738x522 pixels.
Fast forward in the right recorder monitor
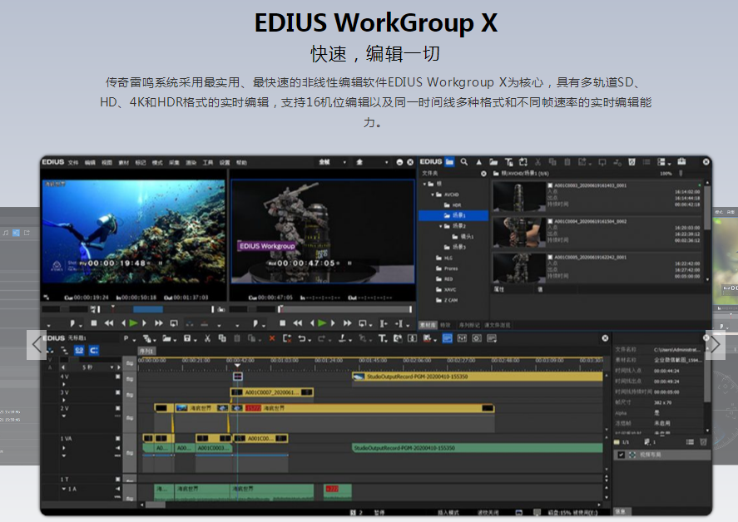(347, 323)
